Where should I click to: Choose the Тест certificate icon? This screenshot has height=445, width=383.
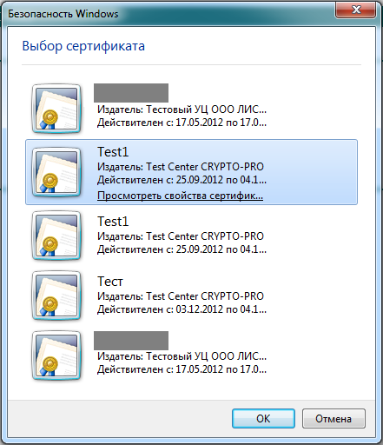tap(56, 296)
